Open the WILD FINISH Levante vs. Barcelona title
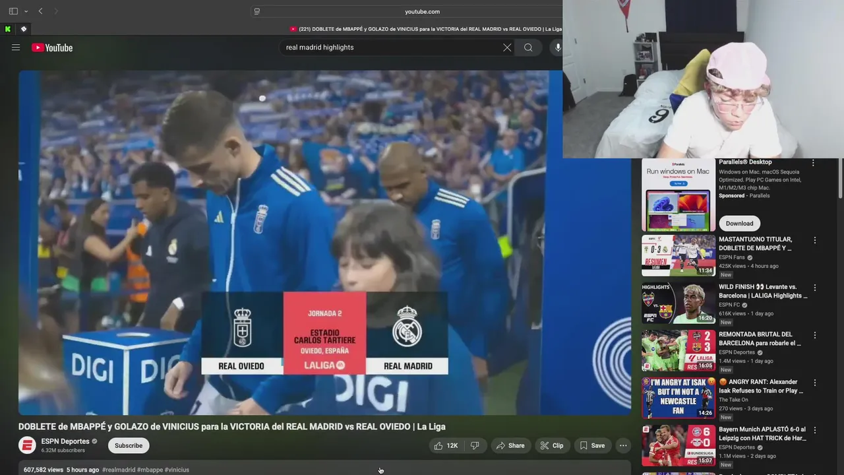Viewport: 844px width, 475px height. 763,292
